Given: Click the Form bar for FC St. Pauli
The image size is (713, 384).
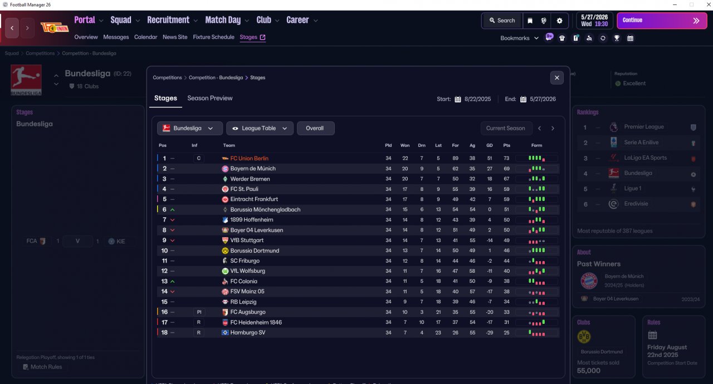Looking at the screenshot, I should point(536,189).
